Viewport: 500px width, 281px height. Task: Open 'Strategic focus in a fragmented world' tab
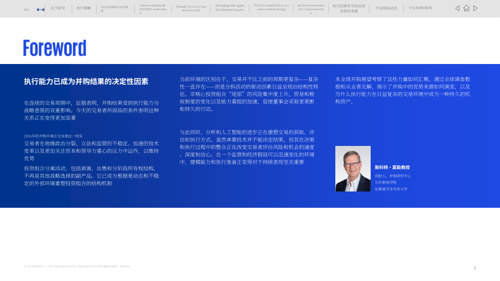(191, 8)
